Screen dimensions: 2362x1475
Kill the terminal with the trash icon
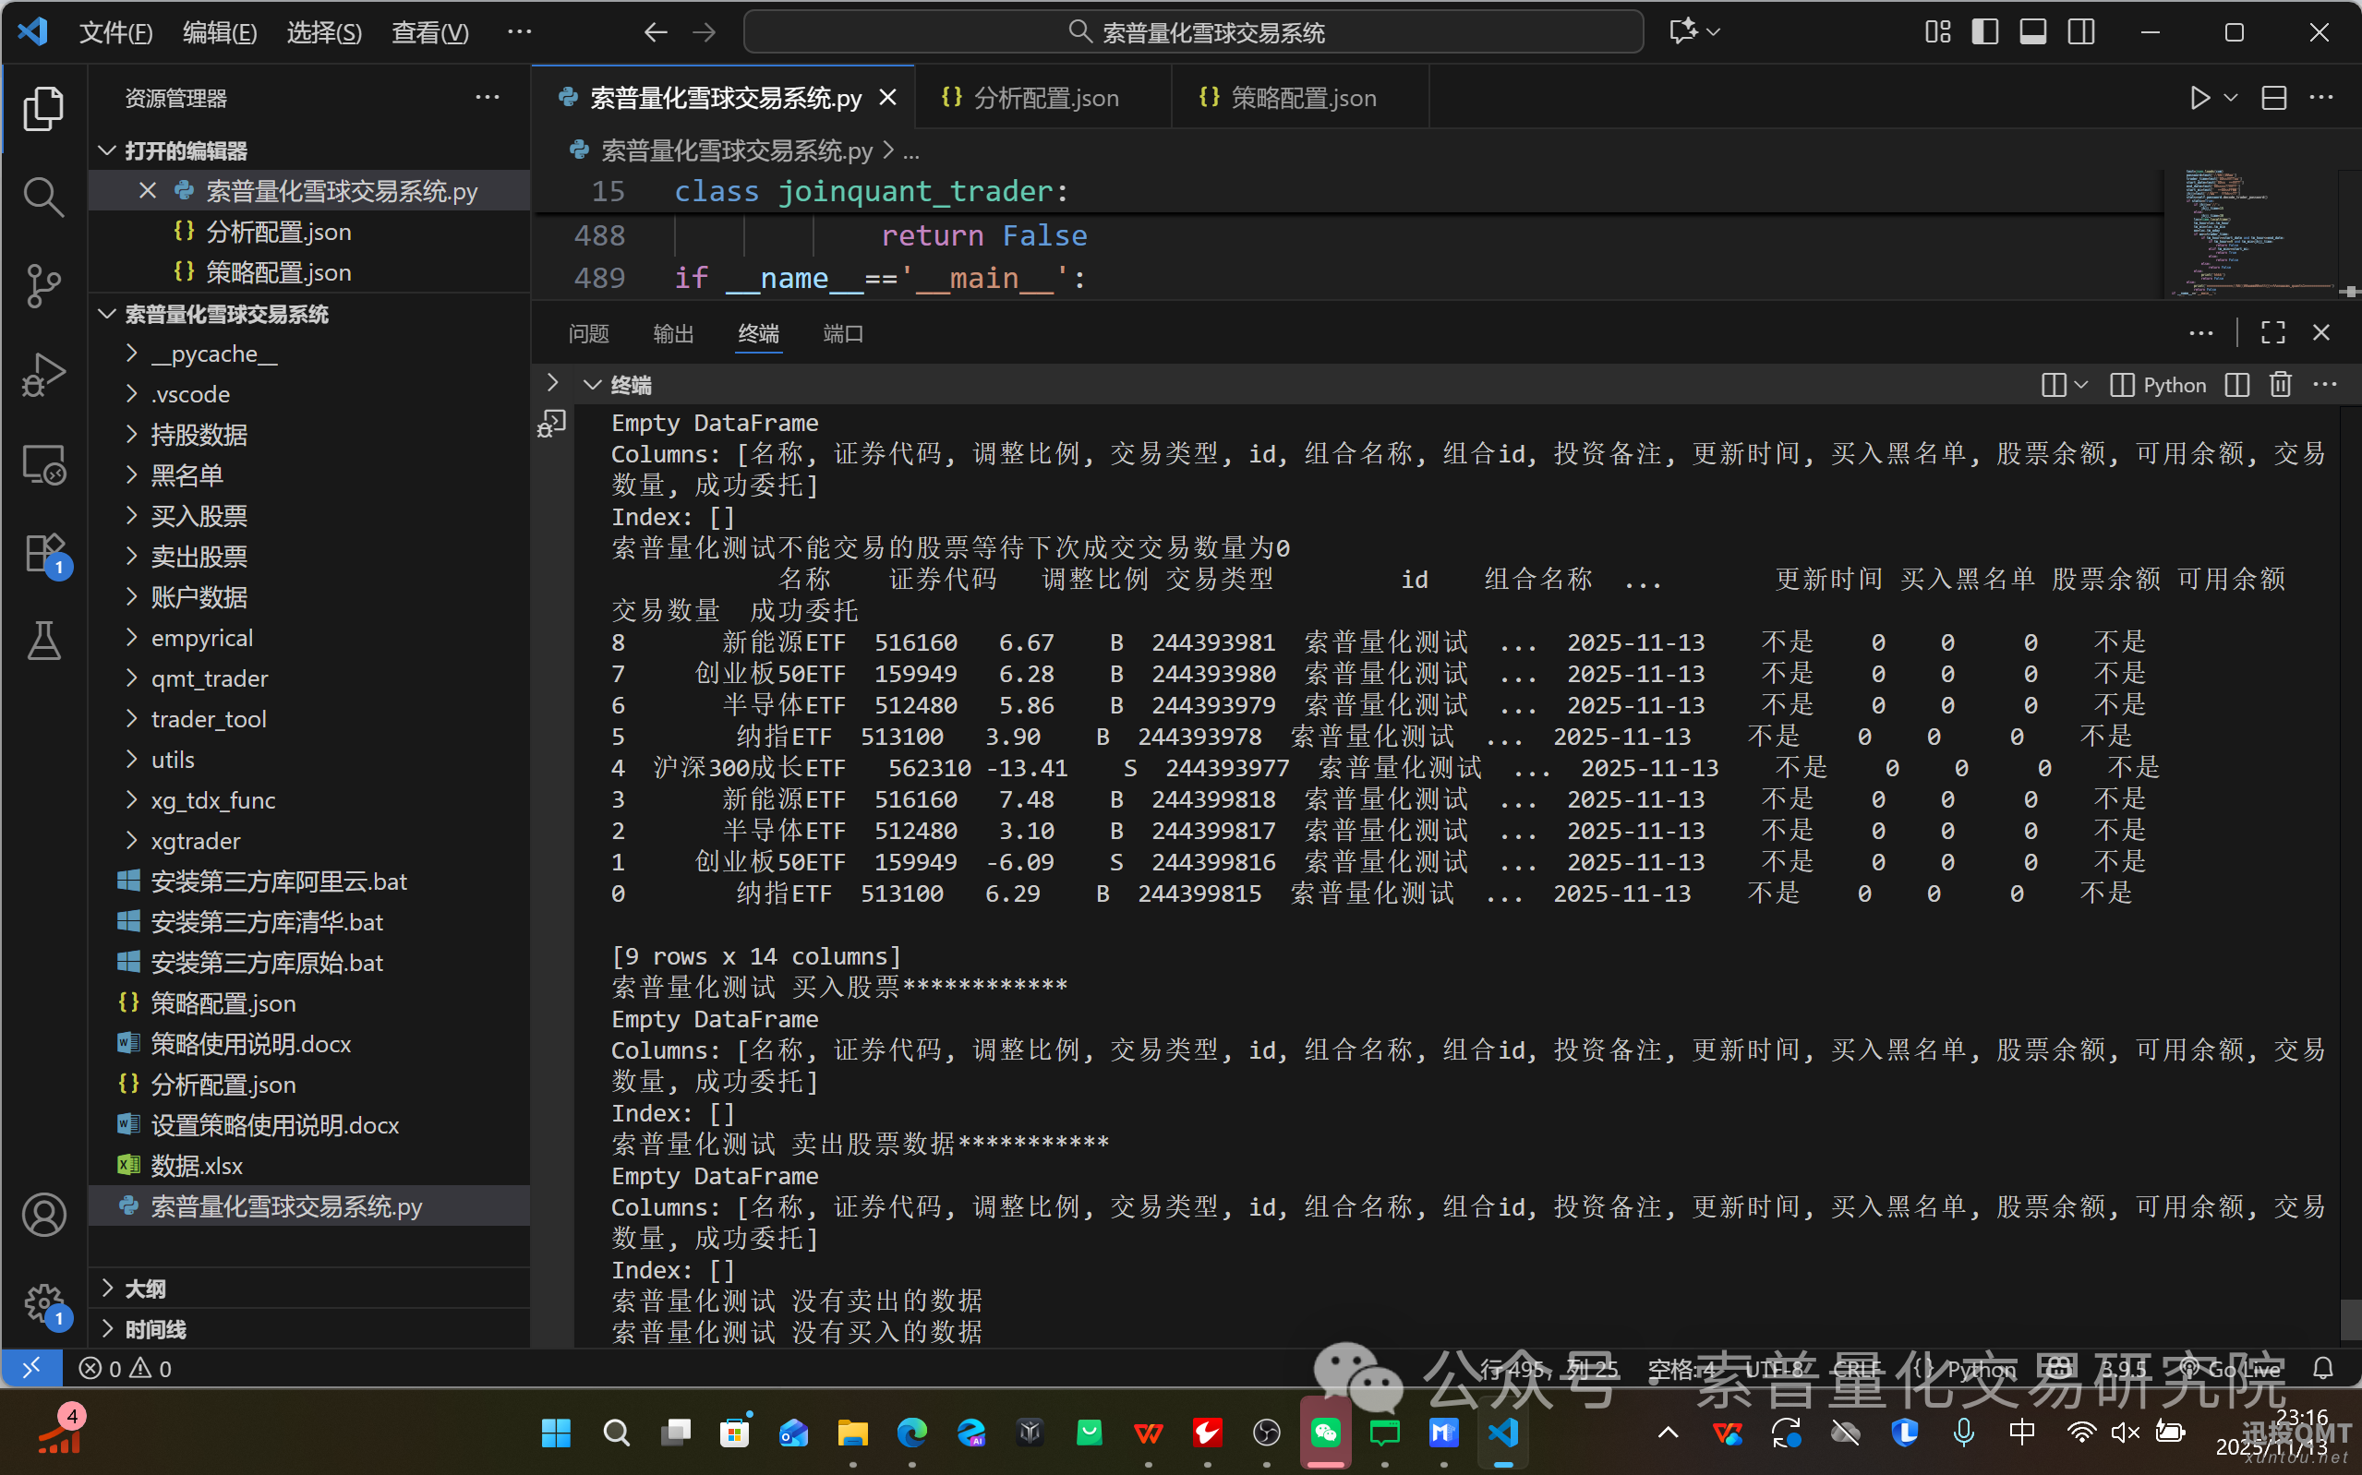point(2280,384)
